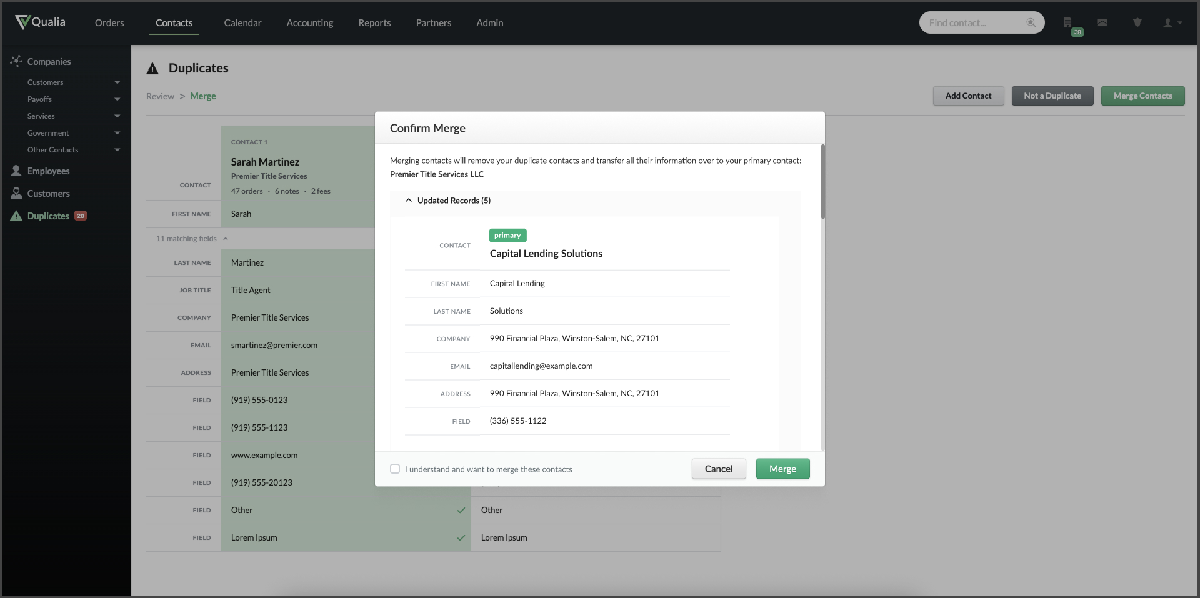The width and height of the screenshot is (1200, 598).
Task: Click the Merge breadcrumb link
Action: click(x=203, y=96)
